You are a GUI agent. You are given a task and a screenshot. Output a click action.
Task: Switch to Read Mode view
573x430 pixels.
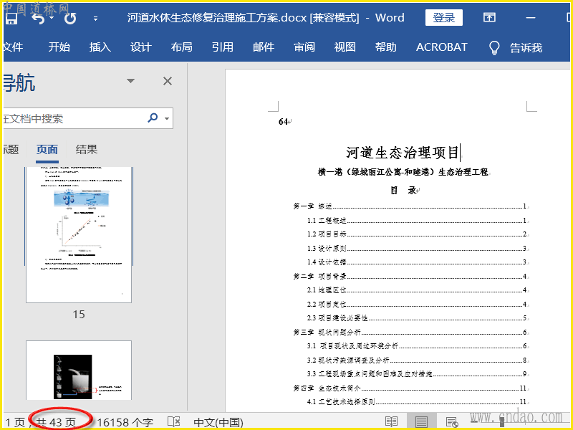pyautogui.click(x=391, y=422)
